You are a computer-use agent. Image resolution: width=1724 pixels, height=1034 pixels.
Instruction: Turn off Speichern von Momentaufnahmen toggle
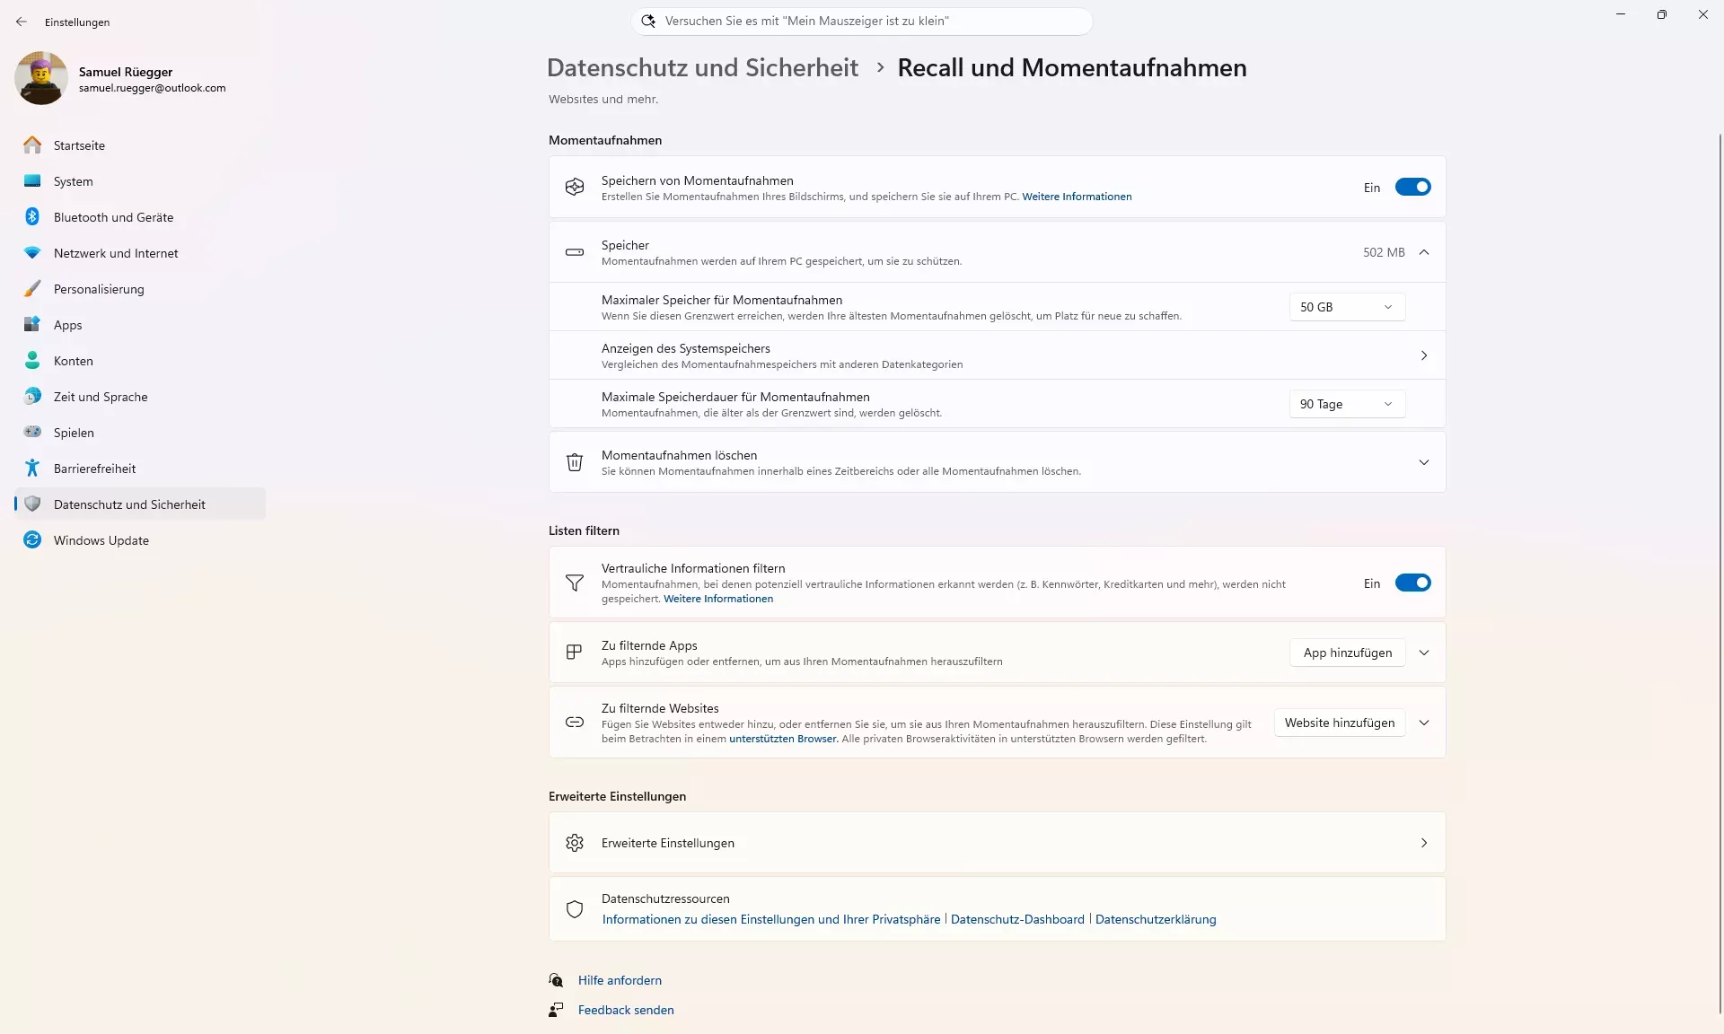[x=1412, y=188]
